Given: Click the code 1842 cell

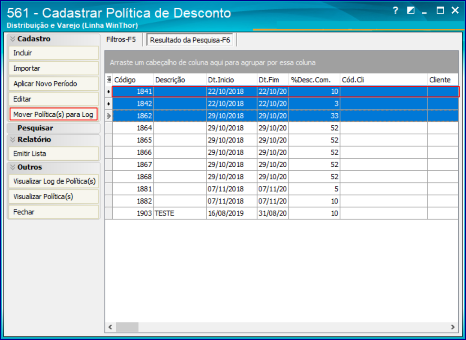Looking at the screenshot, I should point(133,104).
